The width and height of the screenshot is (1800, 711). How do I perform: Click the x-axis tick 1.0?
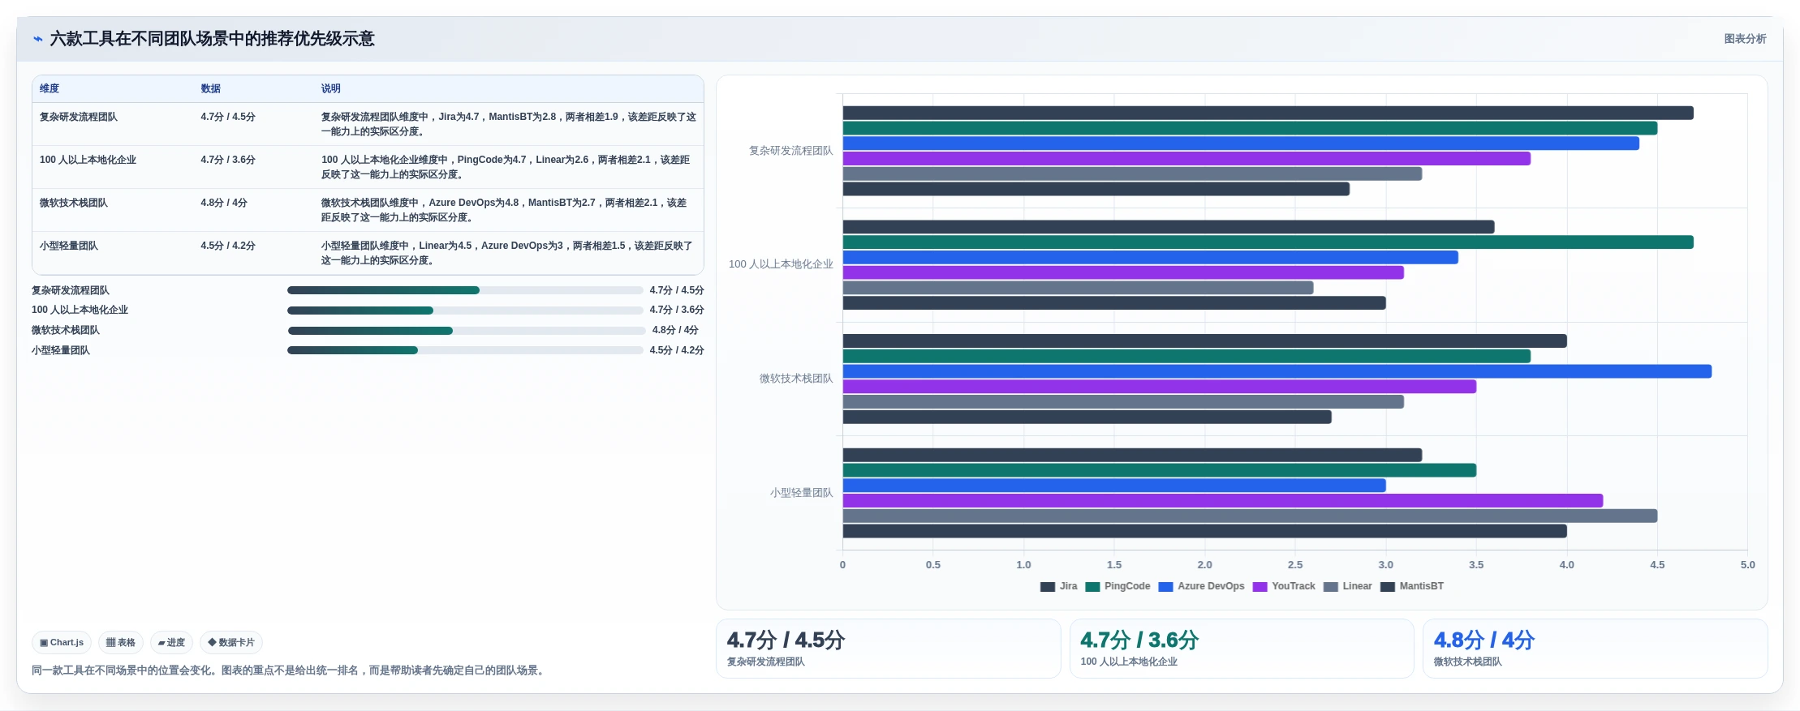tap(1023, 565)
